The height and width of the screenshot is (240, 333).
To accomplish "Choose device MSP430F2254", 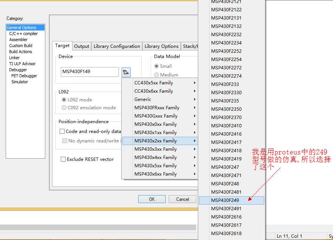I will pos(231,59).
